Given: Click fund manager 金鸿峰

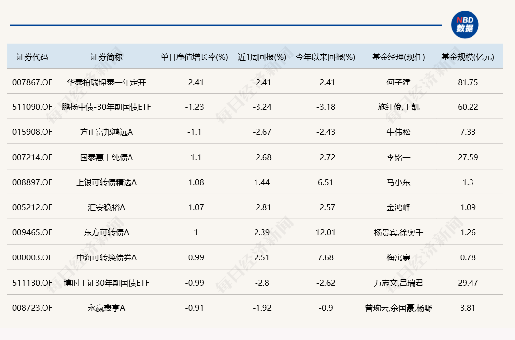Looking at the screenshot, I should [398, 208].
